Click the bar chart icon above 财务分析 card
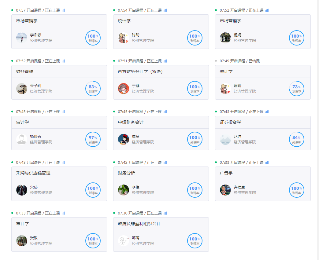 [x=165, y=163]
